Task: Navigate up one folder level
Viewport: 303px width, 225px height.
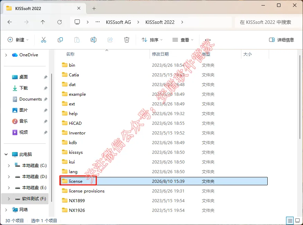Action: [43, 22]
